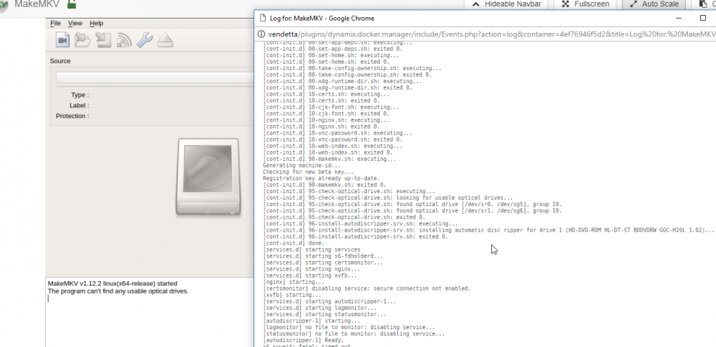The image size is (716, 347).
Task: Click the 'Source' group heading
Action: (x=60, y=61)
